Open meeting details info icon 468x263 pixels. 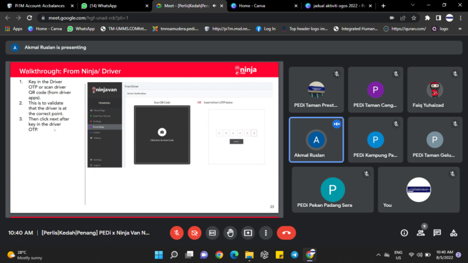point(404,233)
